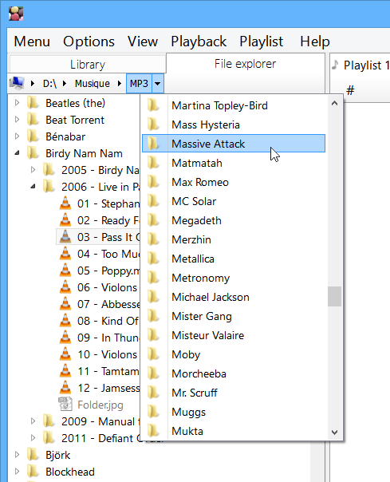
Task: Choose highlighted Massive Attack folder
Action: click(234, 144)
